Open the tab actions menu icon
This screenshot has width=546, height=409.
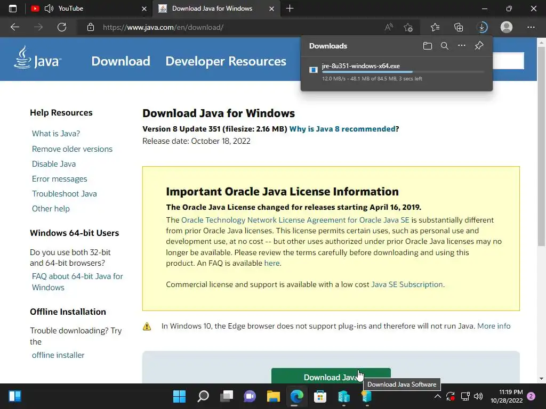(13, 9)
